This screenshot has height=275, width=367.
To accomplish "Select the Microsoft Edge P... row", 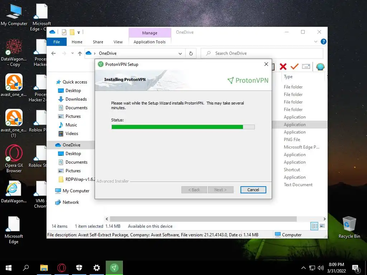I will (301, 147).
